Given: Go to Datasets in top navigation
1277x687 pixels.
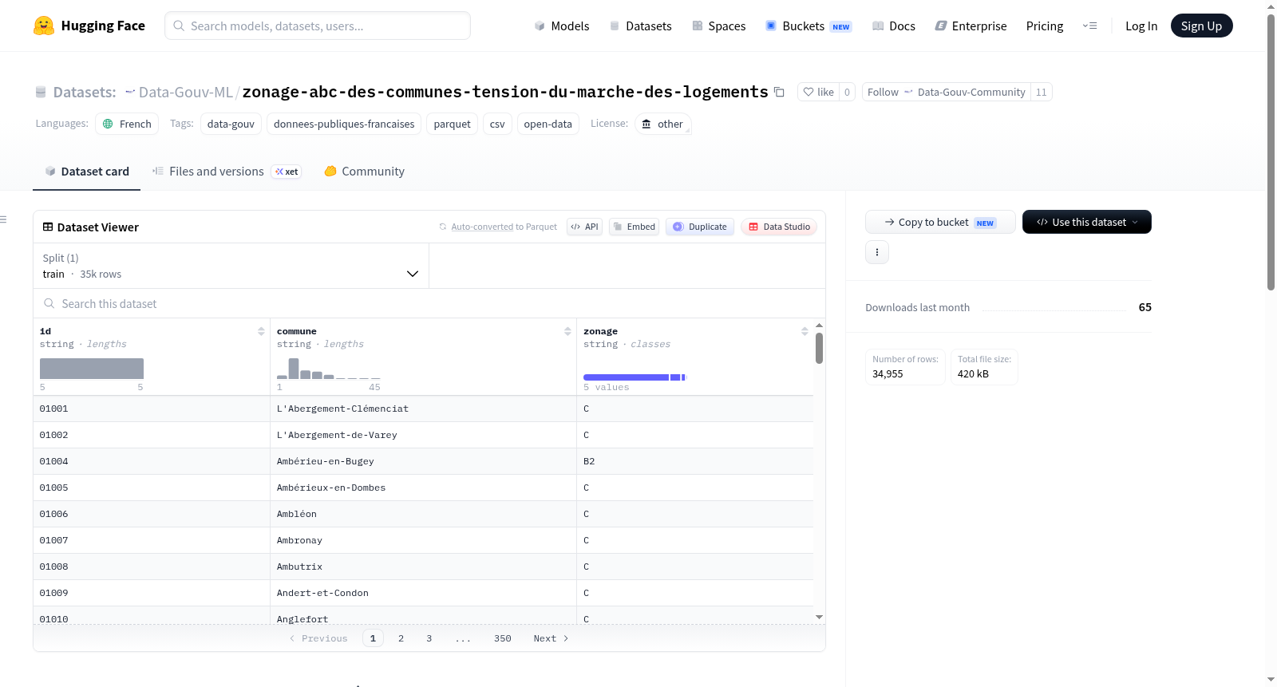Looking at the screenshot, I should (x=640, y=26).
